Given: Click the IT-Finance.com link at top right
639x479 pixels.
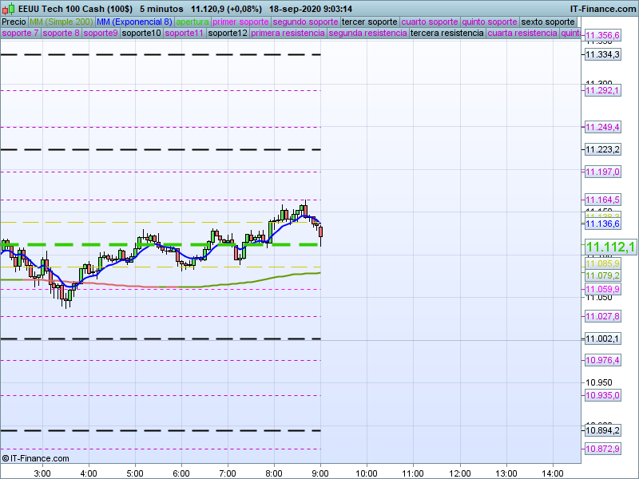Looking at the screenshot, I should tap(603, 8).
